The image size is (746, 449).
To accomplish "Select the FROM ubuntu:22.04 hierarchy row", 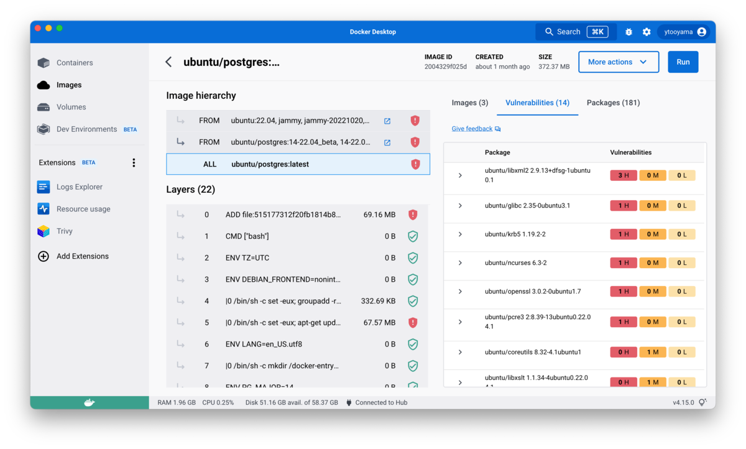I will point(298,121).
